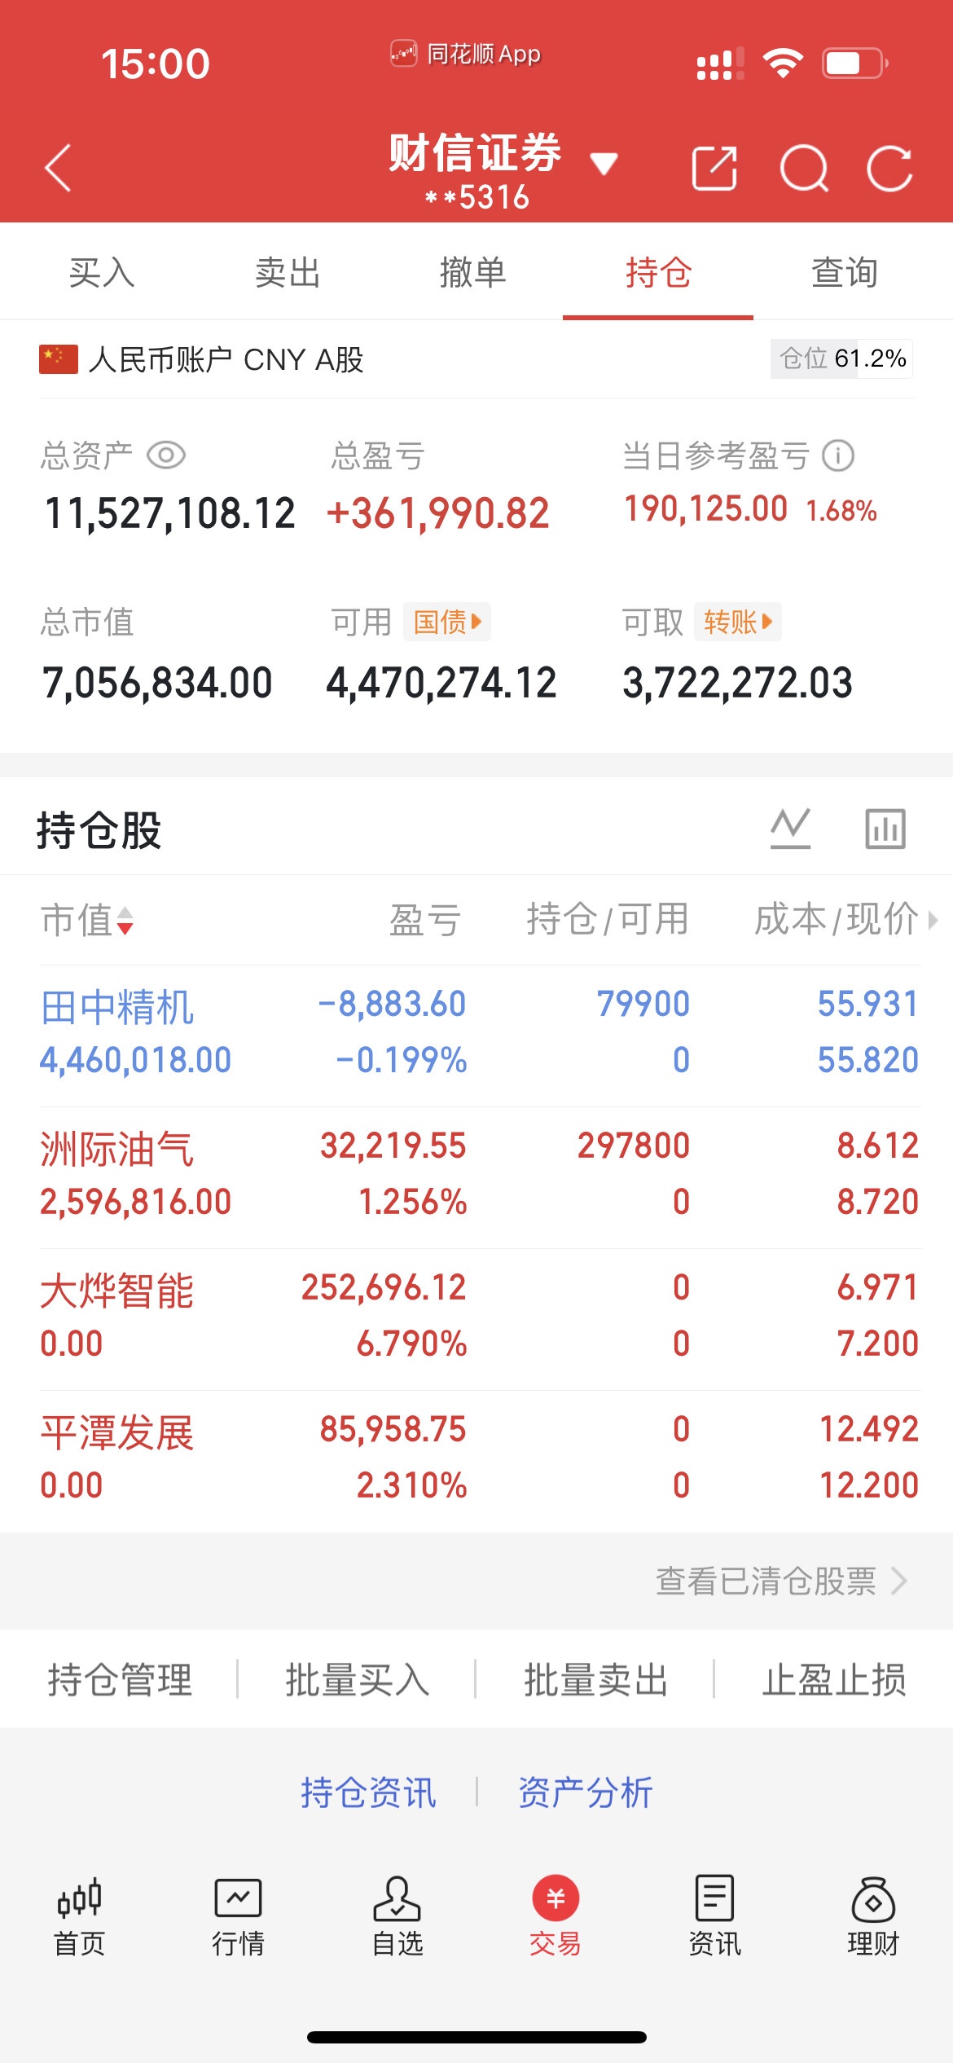Tap the 持仓股 section heading
953x2063 pixels.
tap(99, 830)
